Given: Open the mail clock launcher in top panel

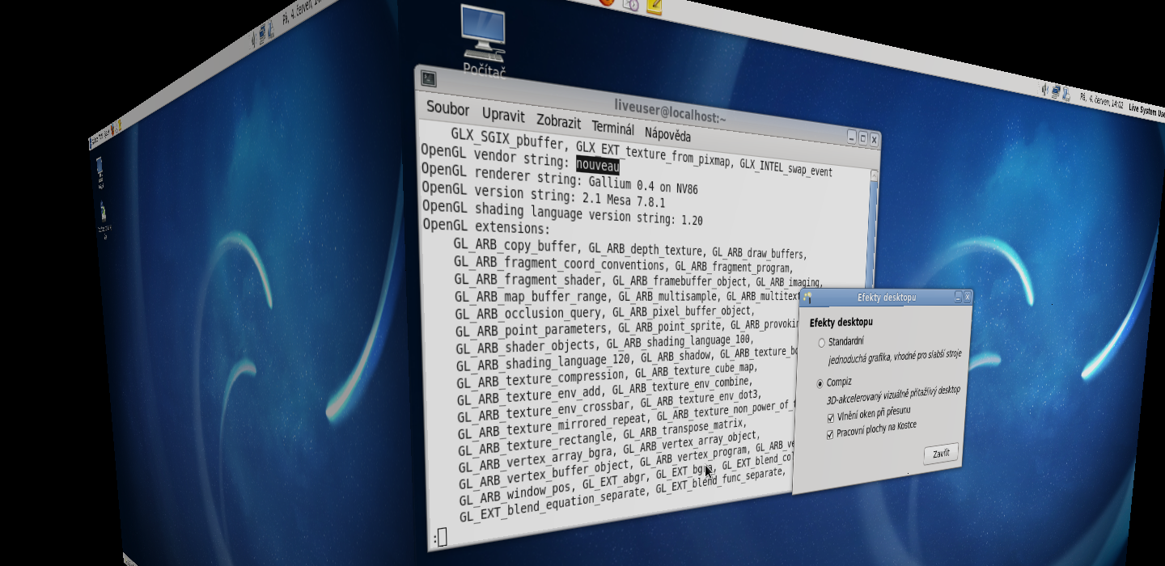Looking at the screenshot, I should click(631, 5).
